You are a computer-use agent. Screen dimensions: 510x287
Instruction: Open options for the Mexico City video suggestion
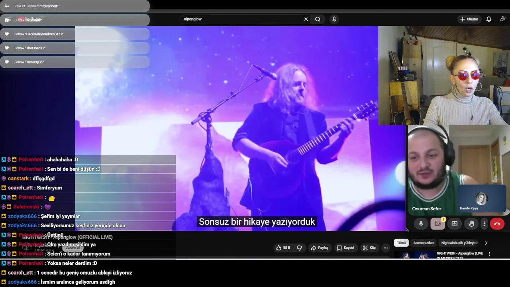click(x=490, y=254)
